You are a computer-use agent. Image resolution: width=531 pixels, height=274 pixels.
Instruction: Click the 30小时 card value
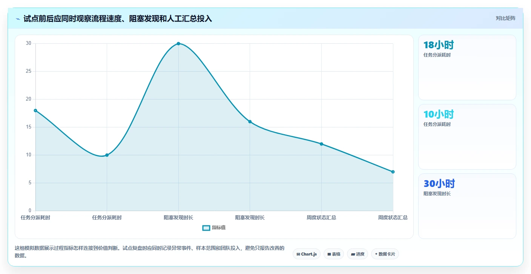point(439,184)
